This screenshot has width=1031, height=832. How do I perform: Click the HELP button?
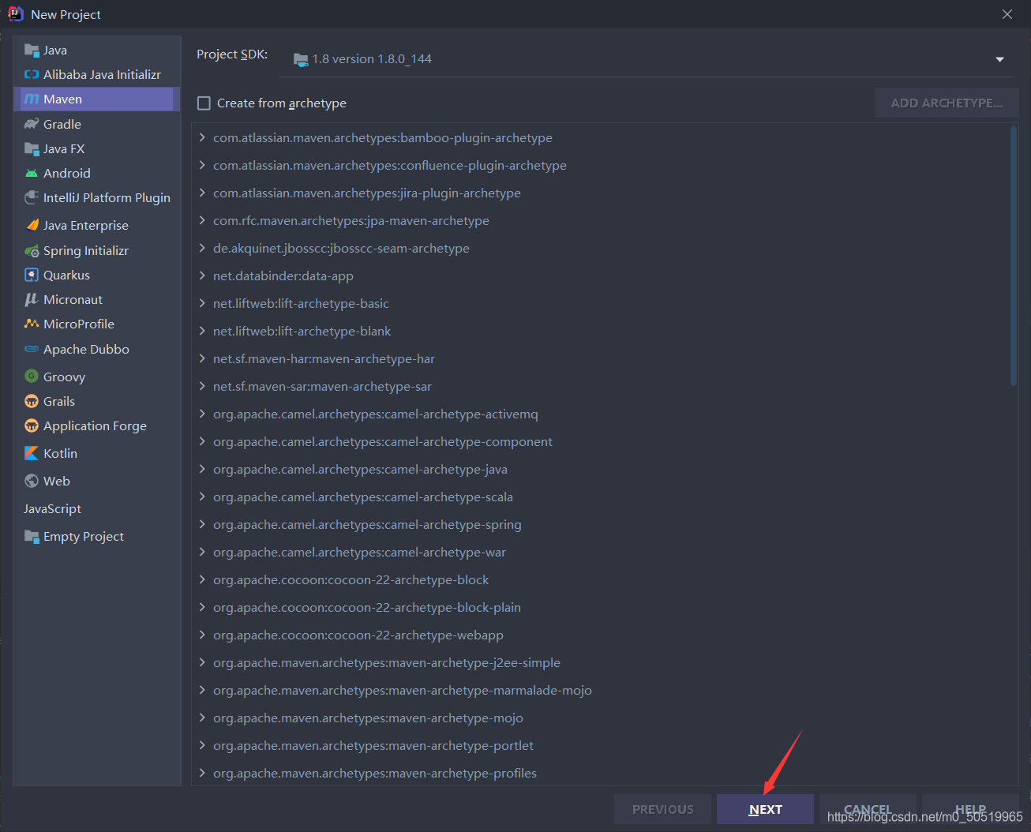click(x=970, y=809)
